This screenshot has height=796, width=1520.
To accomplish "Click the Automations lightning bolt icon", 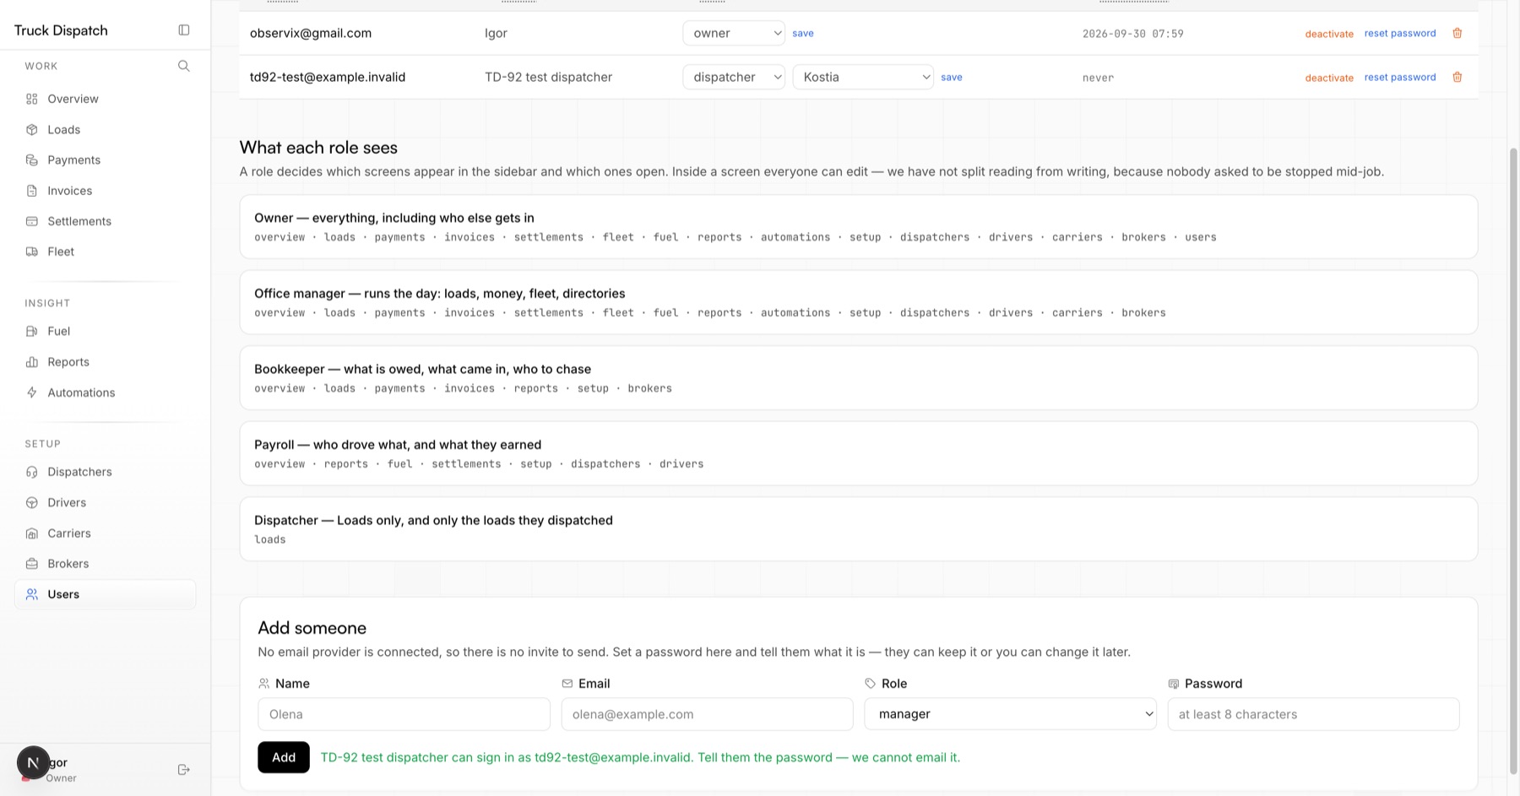I will click(32, 393).
